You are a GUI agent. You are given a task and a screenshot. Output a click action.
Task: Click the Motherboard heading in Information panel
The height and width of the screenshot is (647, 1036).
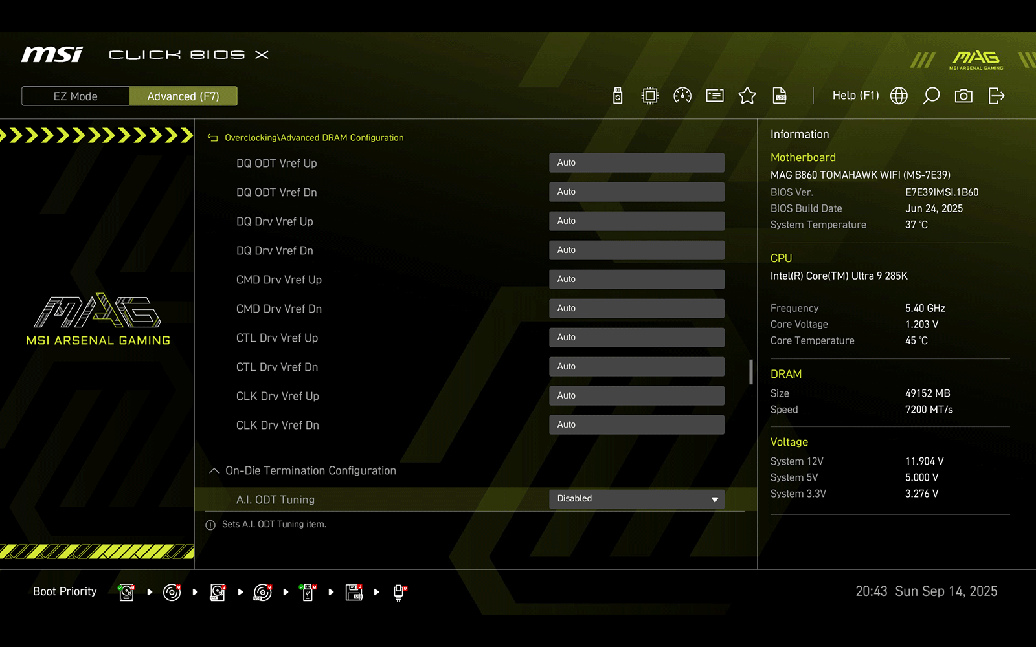point(803,157)
